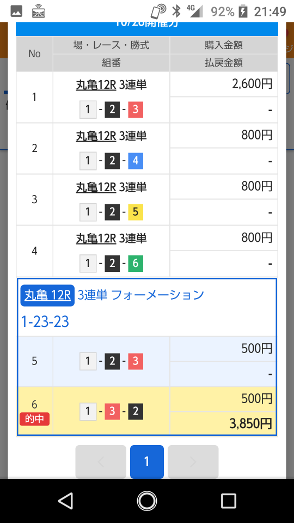294x523 pixels.
Task: Select page 1 in pagination
Action: (146, 462)
